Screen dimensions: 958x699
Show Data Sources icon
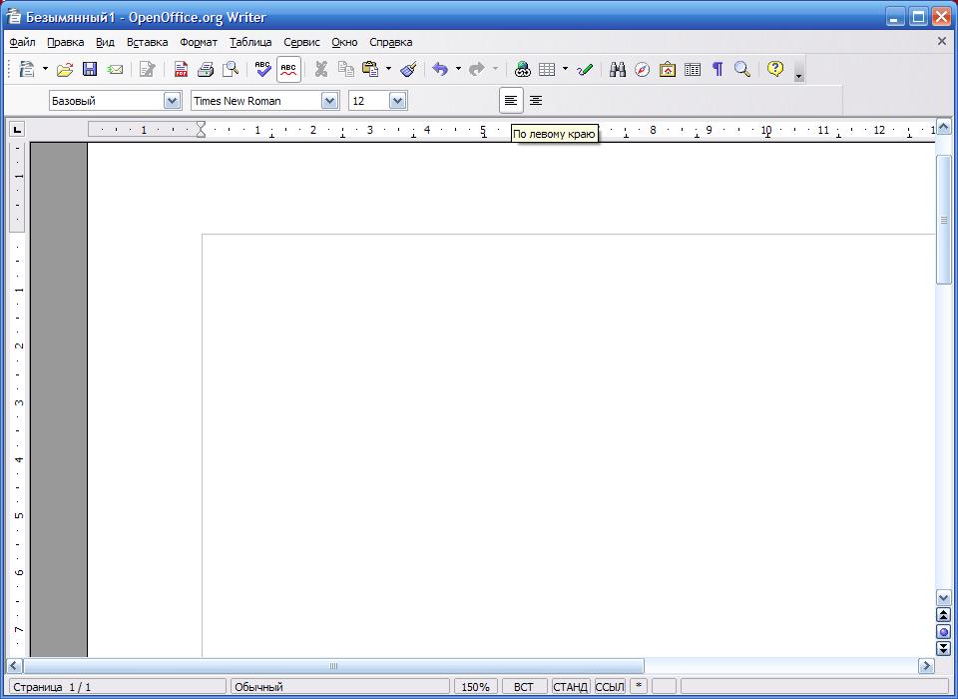(693, 69)
